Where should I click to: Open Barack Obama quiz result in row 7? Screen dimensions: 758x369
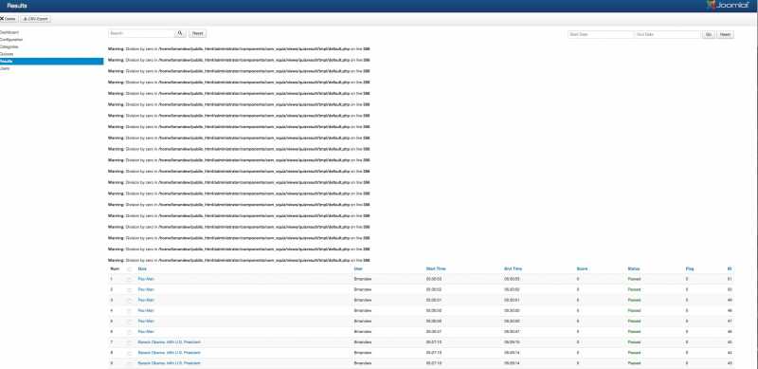coord(170,342)
